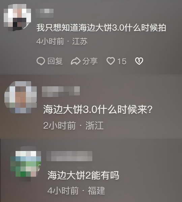Click the 2小时前 · 浙江 timestamp

(73, 125)
